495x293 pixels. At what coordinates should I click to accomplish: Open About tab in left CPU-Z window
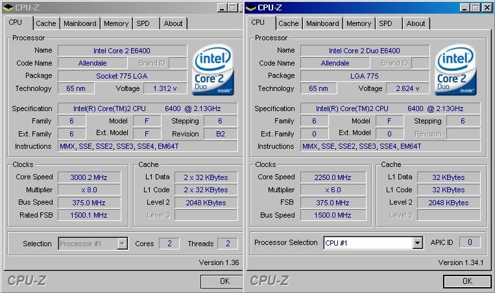[x=174, y=23]
